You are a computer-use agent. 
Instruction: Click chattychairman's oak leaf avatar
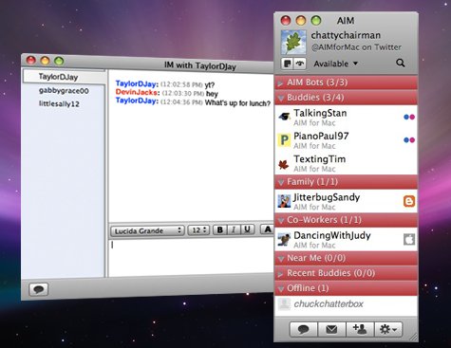[x=293, y=43]
